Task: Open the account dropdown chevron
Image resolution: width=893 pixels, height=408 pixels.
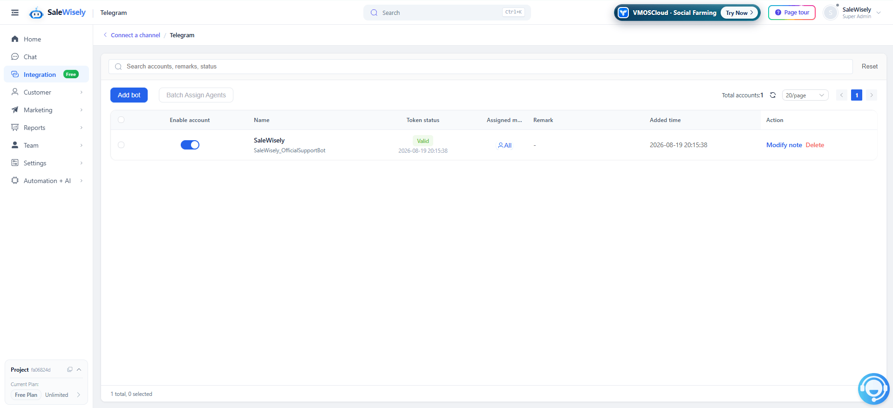Action: click(x=879, y=13)
